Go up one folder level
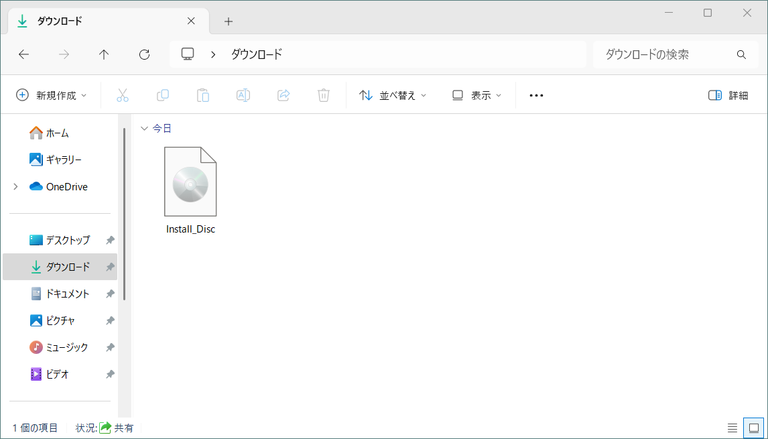The image size is (768, 439). (104, 54)
